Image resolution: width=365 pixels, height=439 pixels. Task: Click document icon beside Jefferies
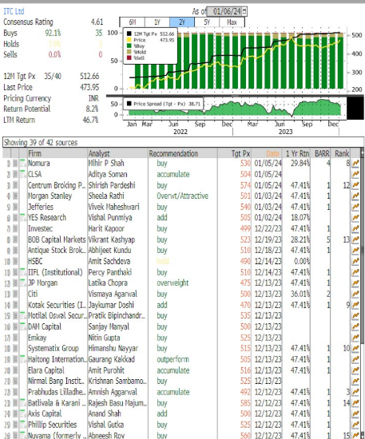[15, 207]
